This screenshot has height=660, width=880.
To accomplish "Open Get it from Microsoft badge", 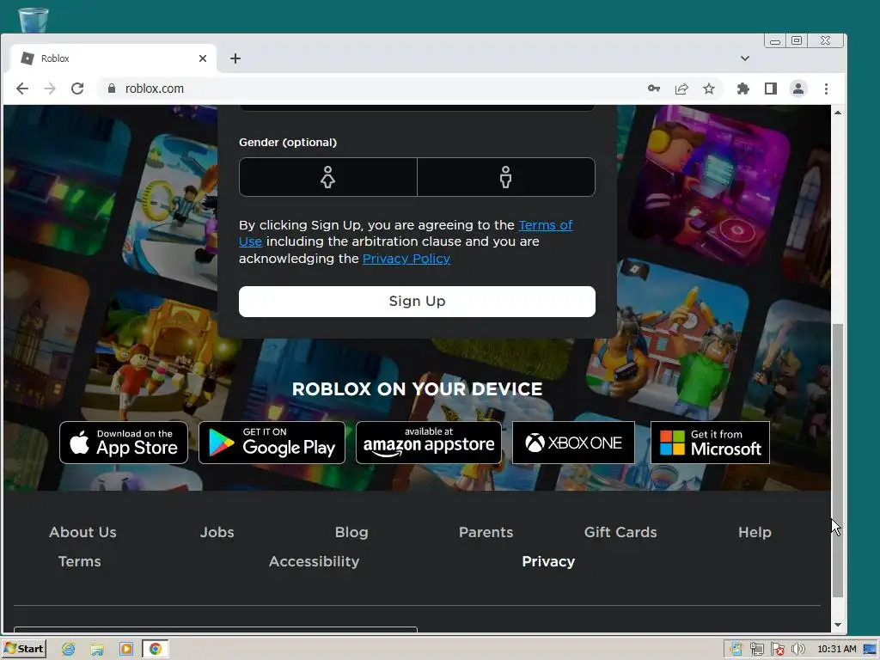I will [x=710, y=443].
